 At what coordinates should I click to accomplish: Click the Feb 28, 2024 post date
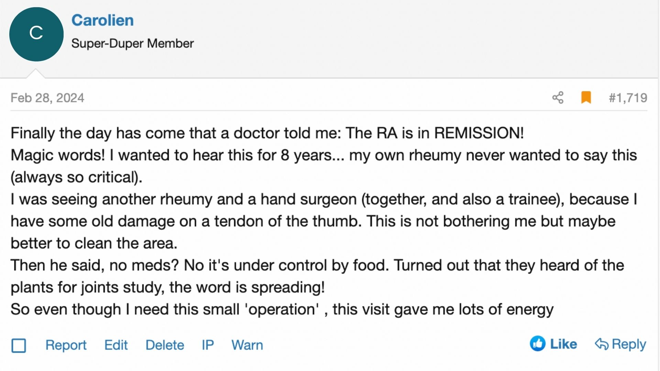point(47,98)
